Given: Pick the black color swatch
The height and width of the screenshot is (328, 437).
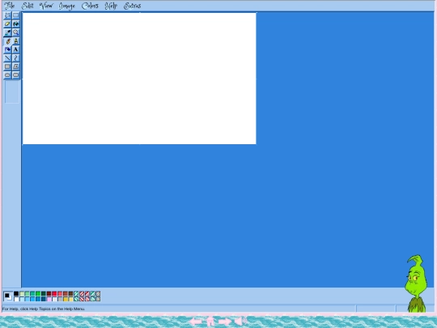Looking at the screenshot, I should pyautogui.click(x=16, y=293).
